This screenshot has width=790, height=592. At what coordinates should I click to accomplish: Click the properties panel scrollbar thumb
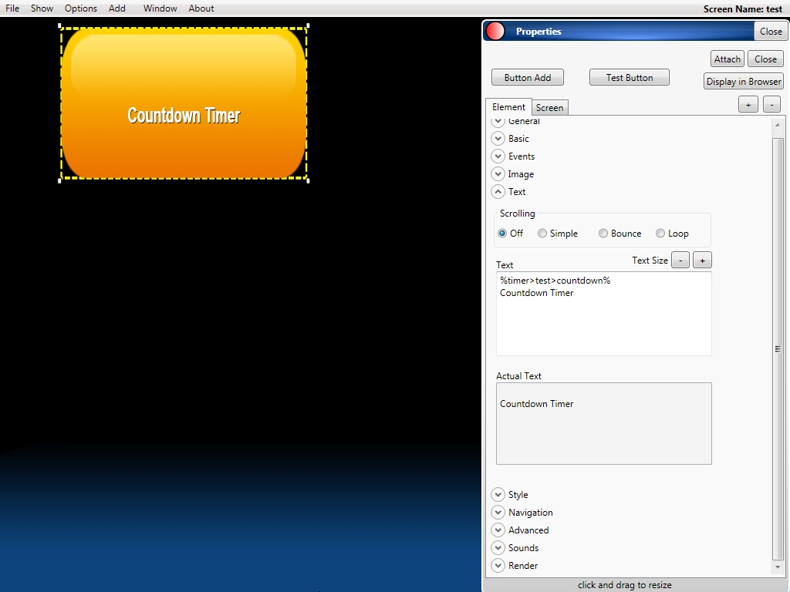(x=778, y=348)
